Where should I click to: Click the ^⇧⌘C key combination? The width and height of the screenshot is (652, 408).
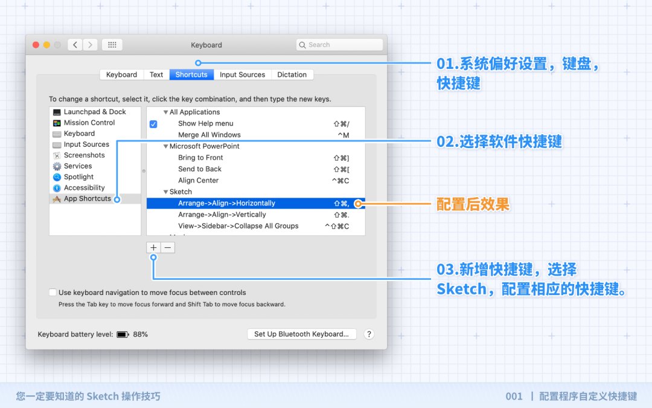337,226
